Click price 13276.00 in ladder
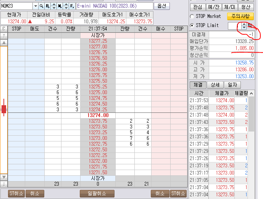The height and width of the screenshot is (199, 263). (98, 69)
